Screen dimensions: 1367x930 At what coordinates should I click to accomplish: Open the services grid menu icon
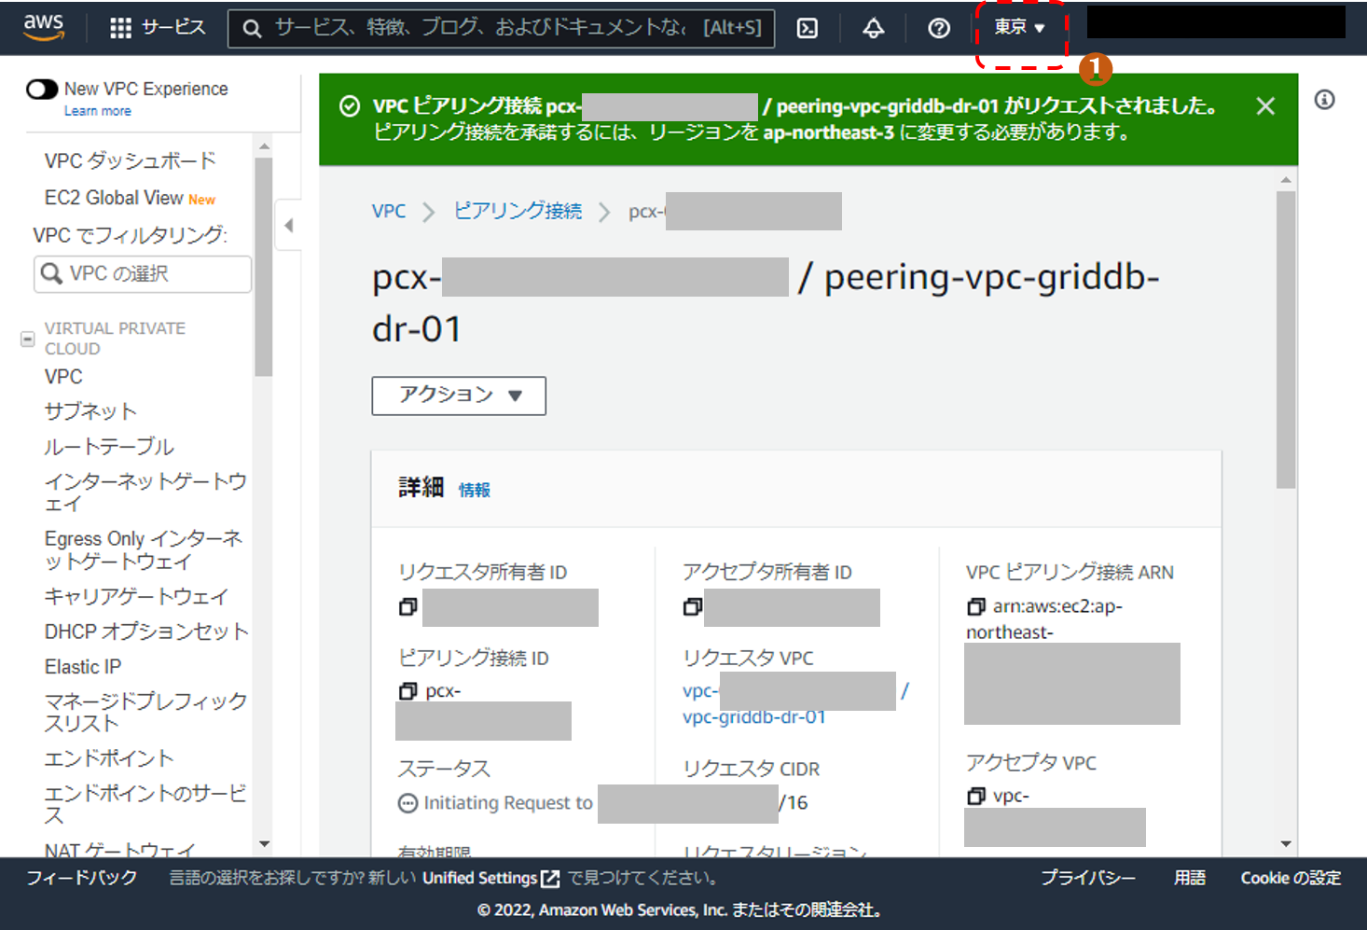click(120, 28)
